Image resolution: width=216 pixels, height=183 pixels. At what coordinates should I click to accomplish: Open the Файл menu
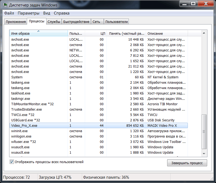pyautogui.click(x=9, y=13)
